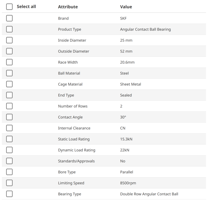
Task: Select the Contact Angle checkbox
Action: (9, 117)
